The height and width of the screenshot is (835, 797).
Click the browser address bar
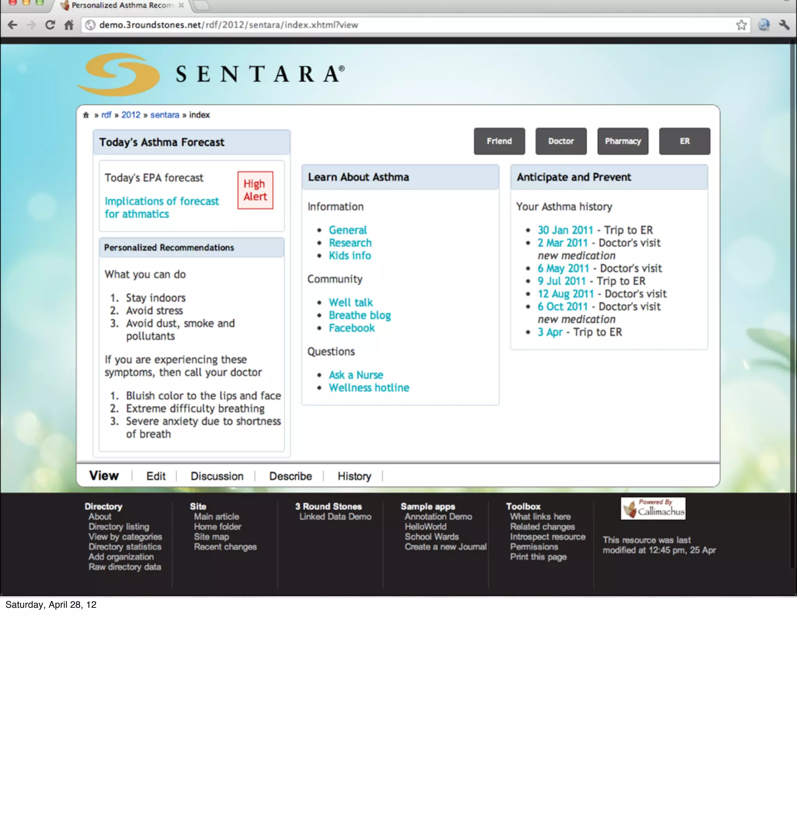coord(383,25)
